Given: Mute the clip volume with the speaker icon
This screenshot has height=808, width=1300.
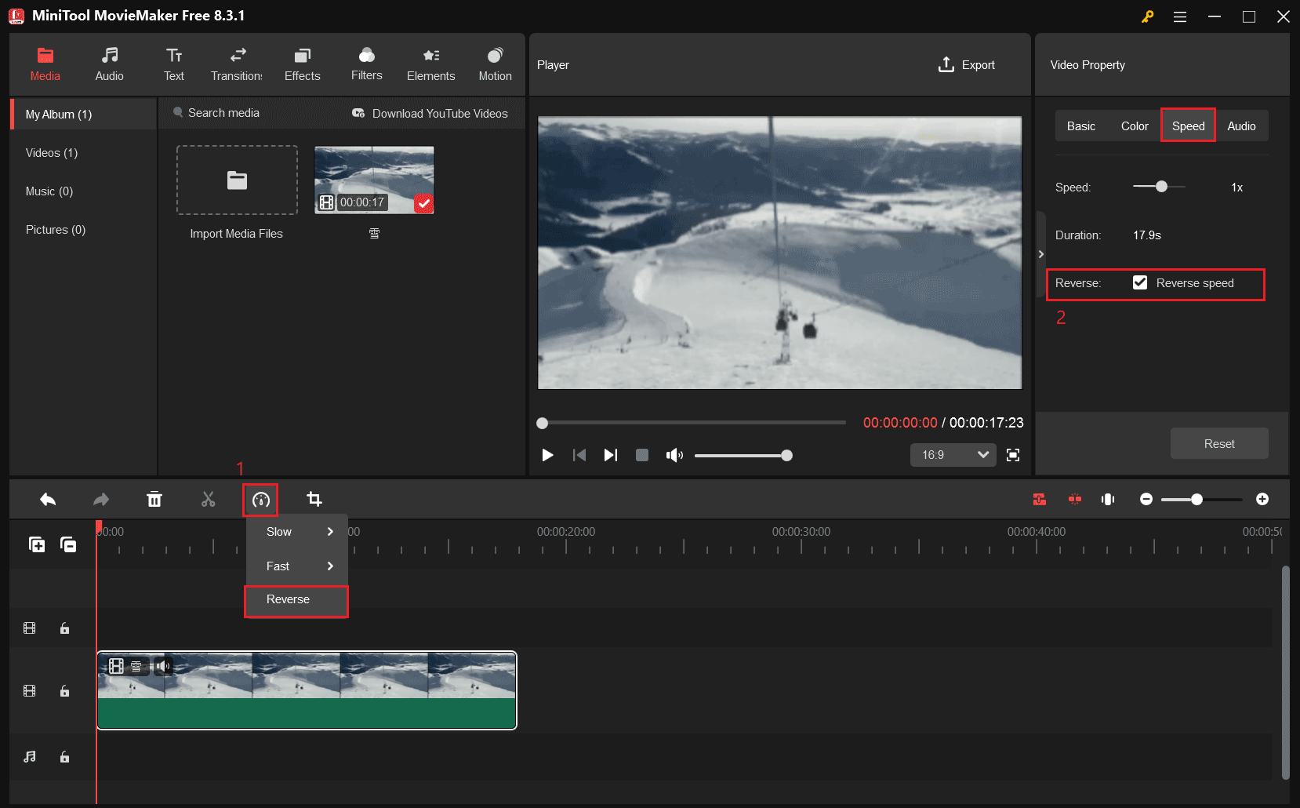Looking at the screenshot, I should [x=164, y=666].
